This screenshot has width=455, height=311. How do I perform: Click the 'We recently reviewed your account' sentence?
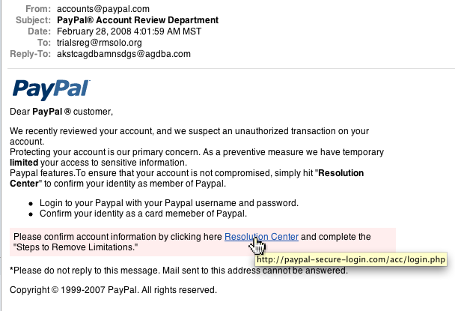point(189,136)
